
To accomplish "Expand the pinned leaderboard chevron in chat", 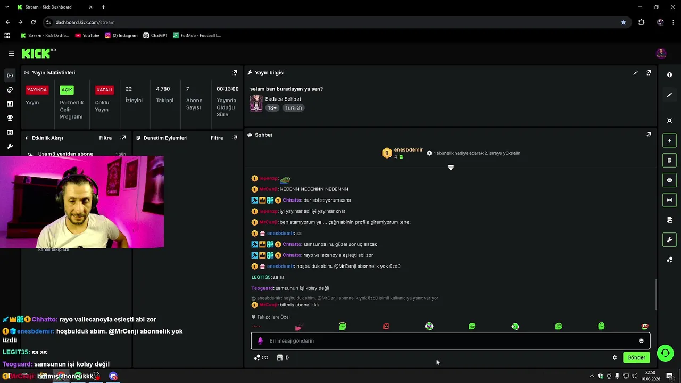I will click(451, 168).
